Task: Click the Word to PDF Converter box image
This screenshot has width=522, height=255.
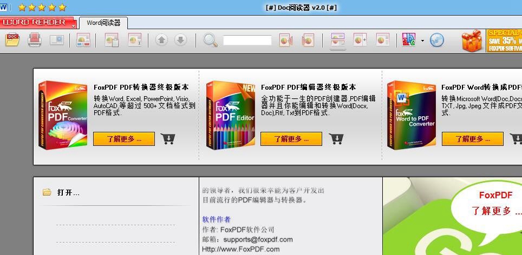Action: [412, 115]
